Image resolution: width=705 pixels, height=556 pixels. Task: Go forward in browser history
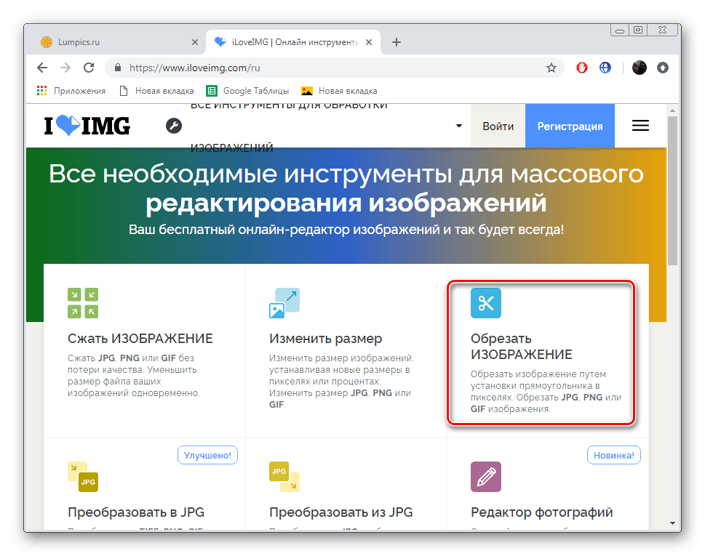65,68
